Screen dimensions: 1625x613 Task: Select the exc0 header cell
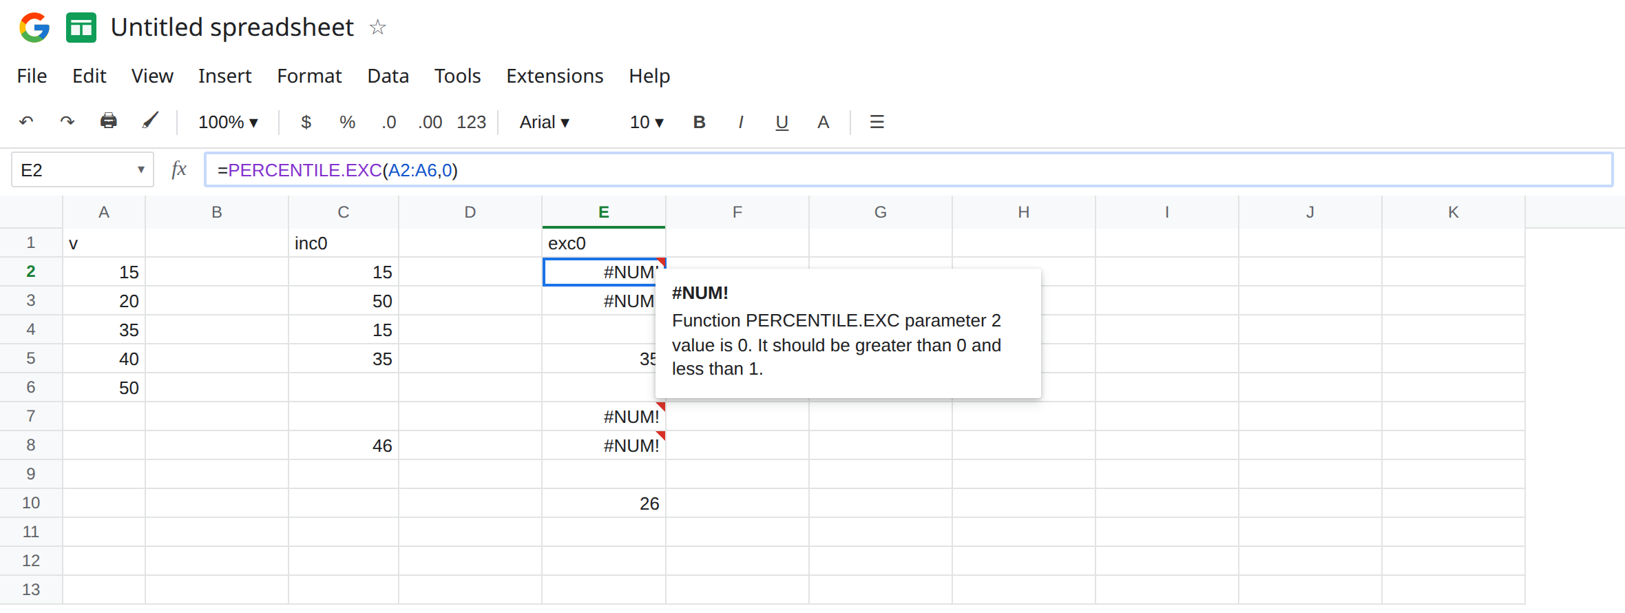pyautogui.click(x=604, y=242)
